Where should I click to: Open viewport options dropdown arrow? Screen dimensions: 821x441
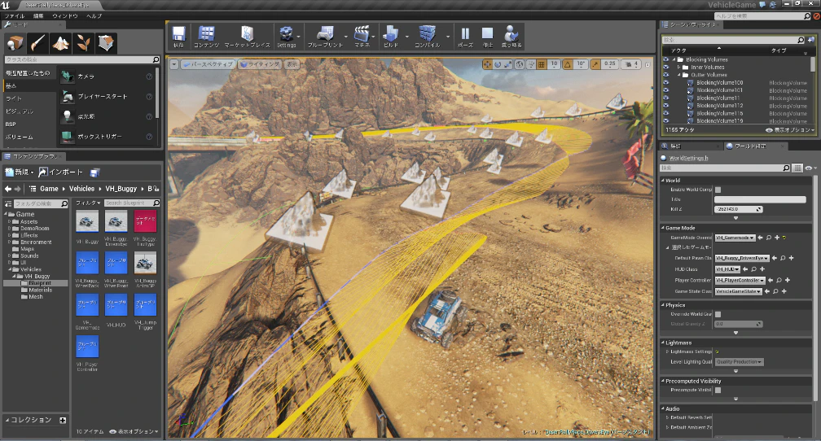pos(173,64)
